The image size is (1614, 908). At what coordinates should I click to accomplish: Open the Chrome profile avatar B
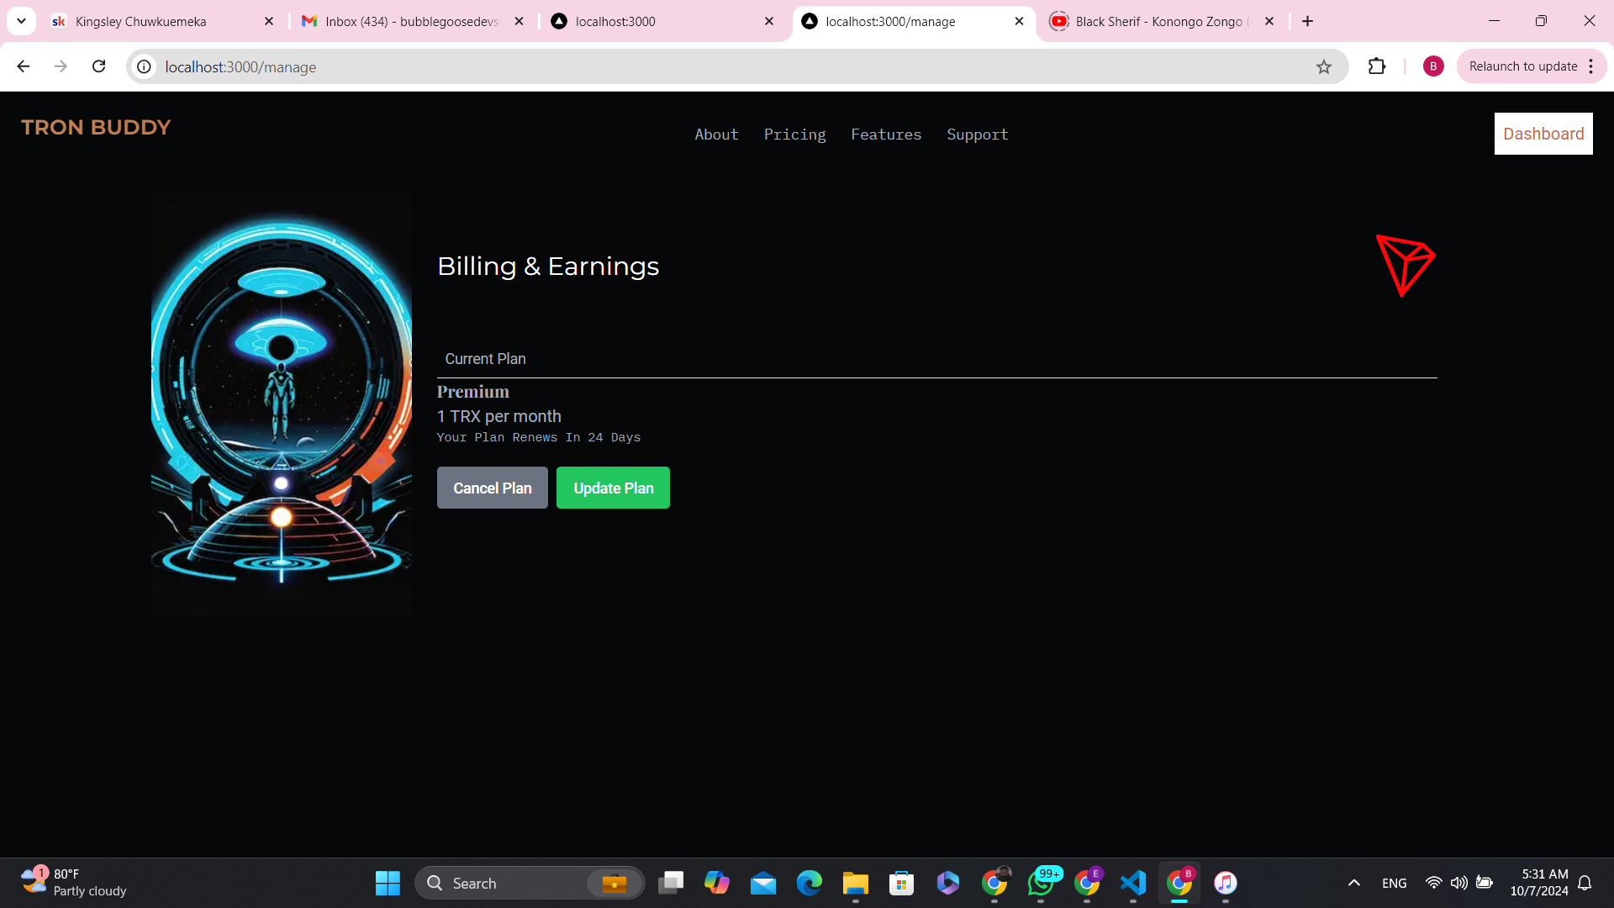click(1433, 66)
